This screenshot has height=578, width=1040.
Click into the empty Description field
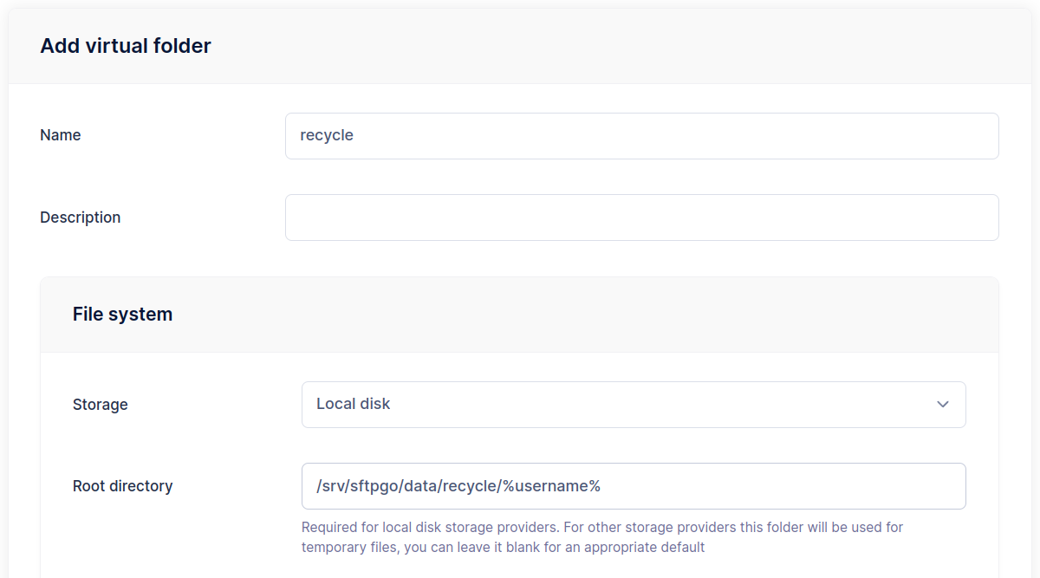[641, 218]
